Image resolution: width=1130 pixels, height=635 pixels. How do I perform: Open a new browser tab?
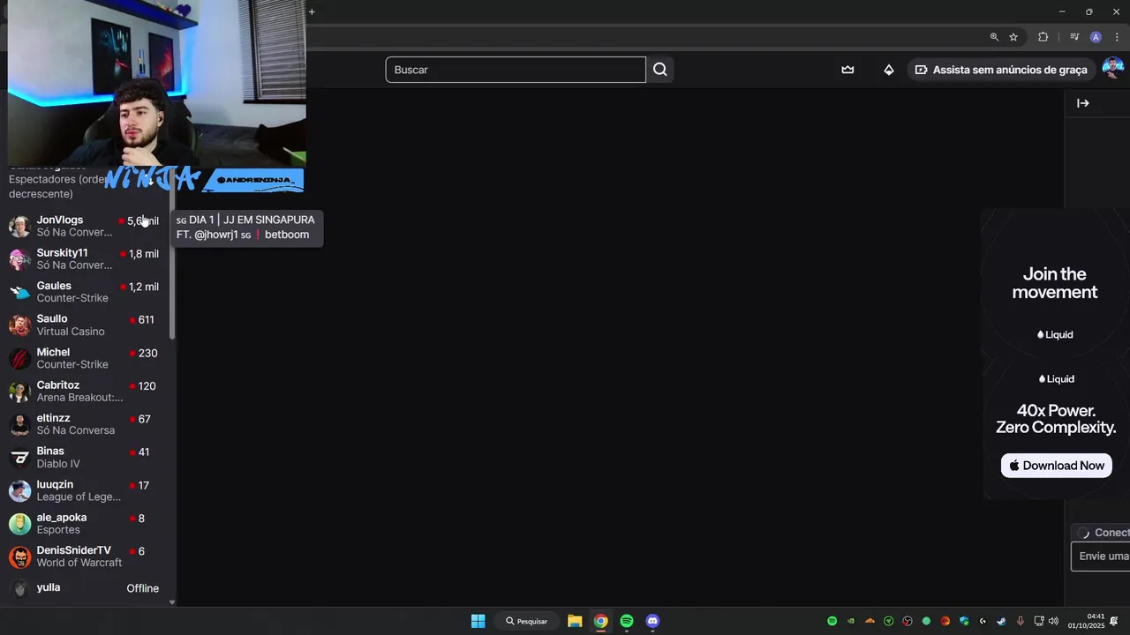(x=312, y=11)
